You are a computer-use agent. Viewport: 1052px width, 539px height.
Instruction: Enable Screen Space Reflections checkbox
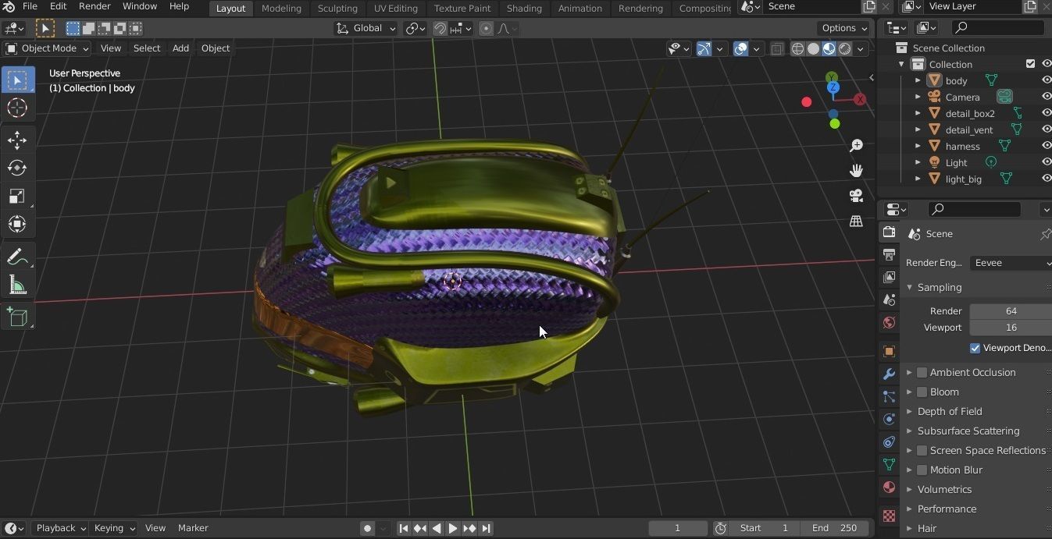click(922, 451)
